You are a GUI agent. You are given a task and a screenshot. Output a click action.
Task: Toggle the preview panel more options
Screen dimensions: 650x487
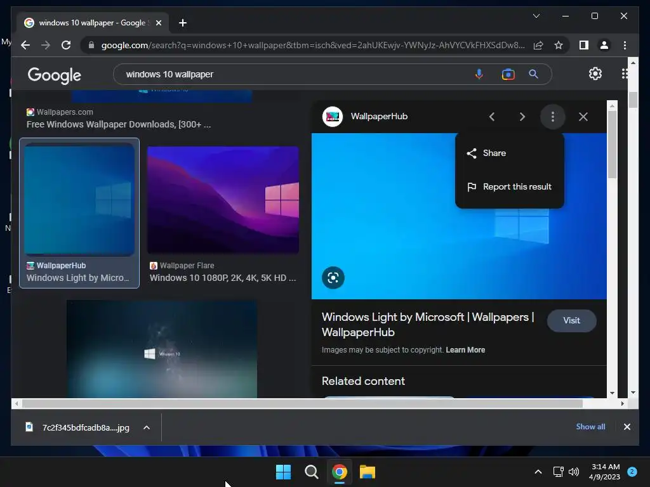(x=553, y=117)
